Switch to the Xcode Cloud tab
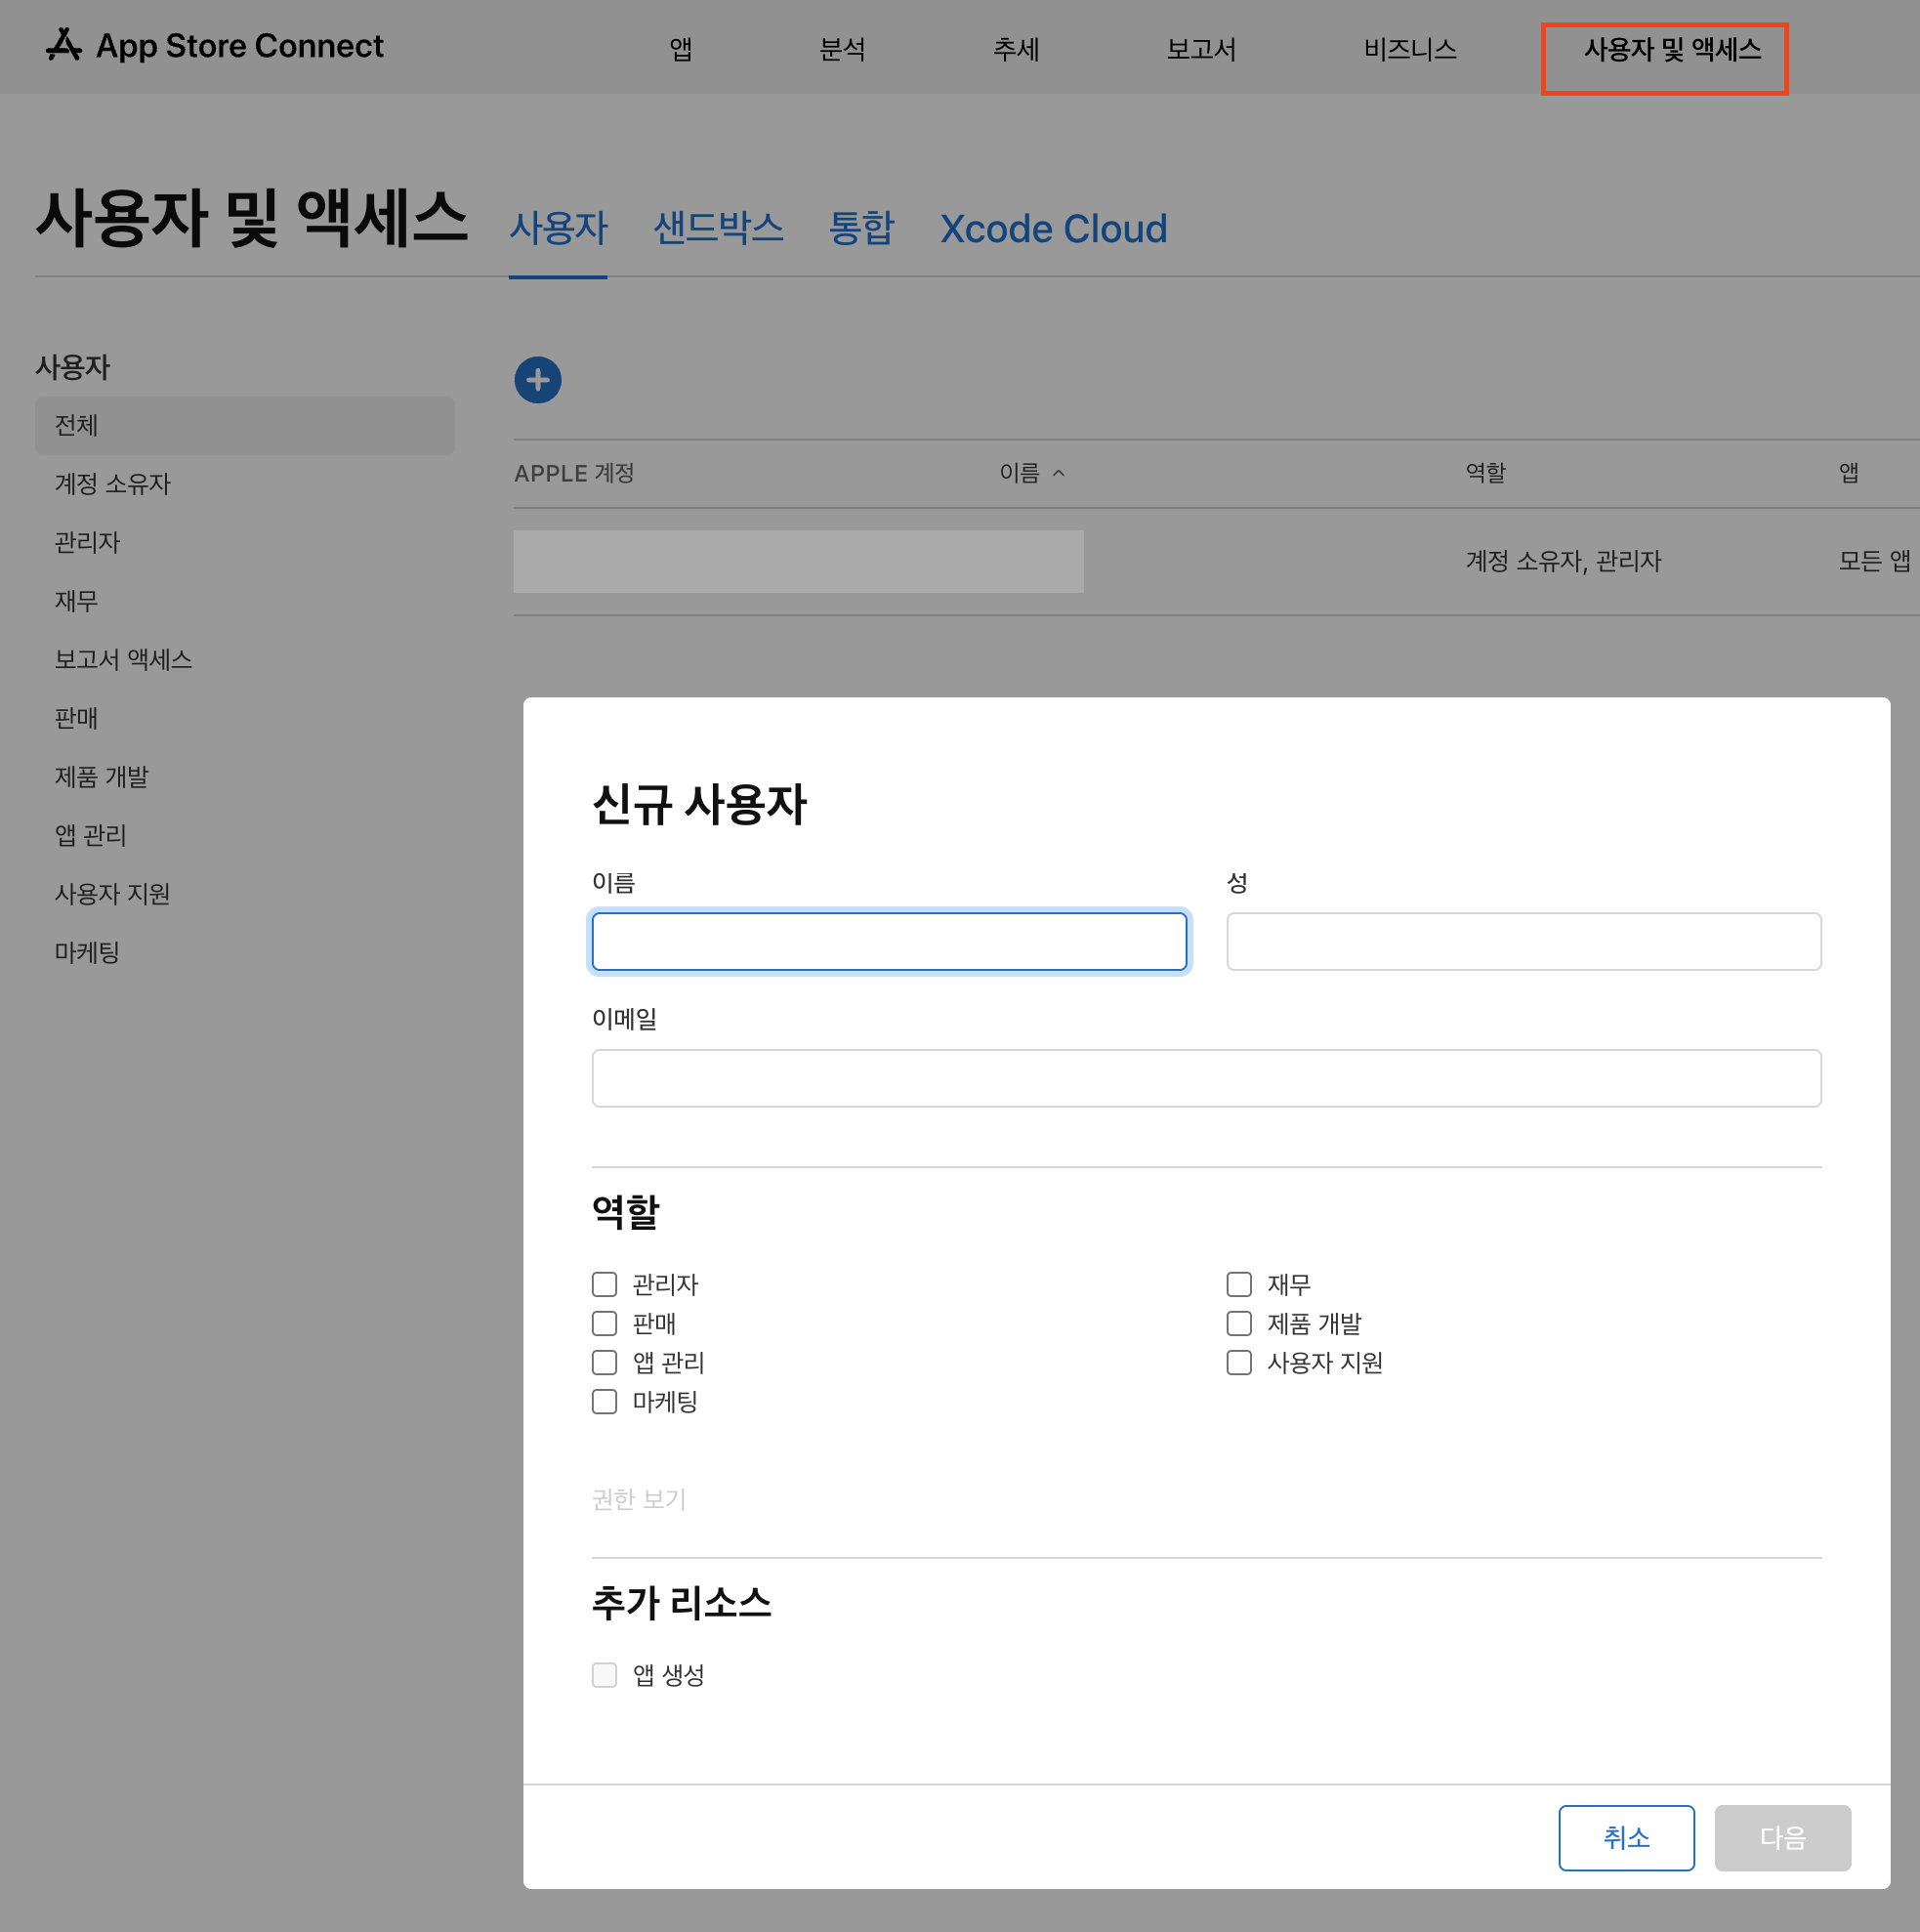1920x1932 pixels. pos(1053,229)
